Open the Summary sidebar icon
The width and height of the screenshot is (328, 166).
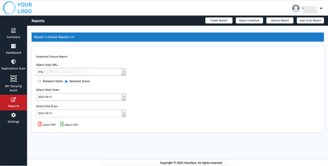13,30
